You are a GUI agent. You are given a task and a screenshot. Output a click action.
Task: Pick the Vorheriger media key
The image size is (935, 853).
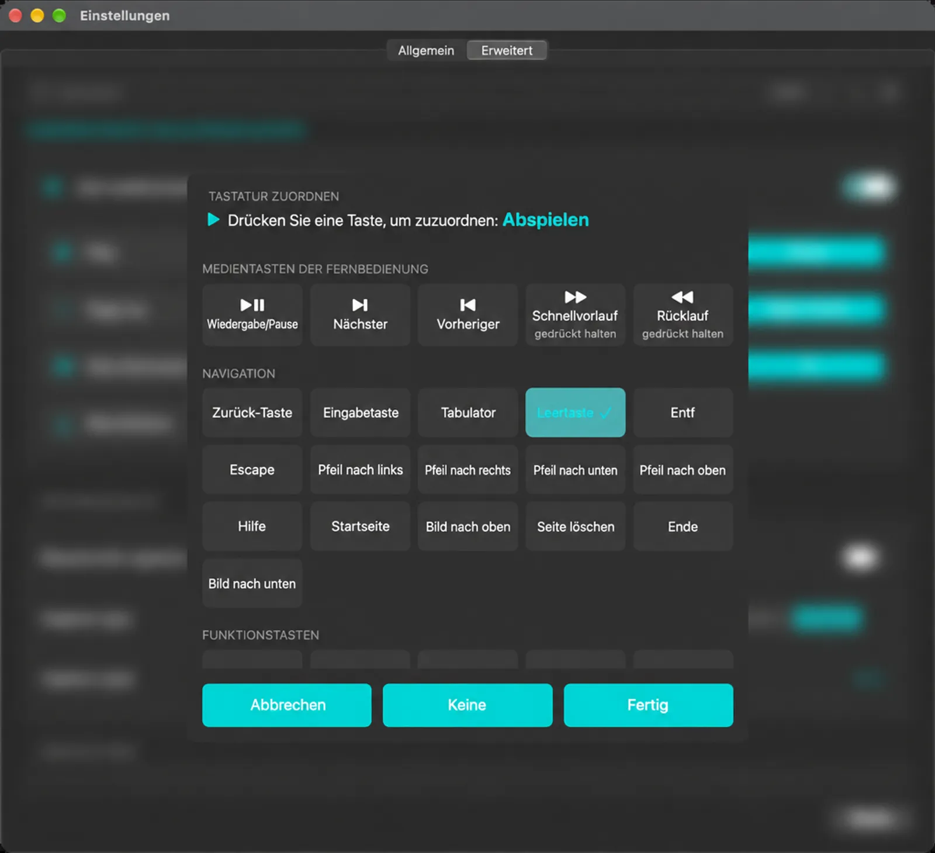click(467, 315)
